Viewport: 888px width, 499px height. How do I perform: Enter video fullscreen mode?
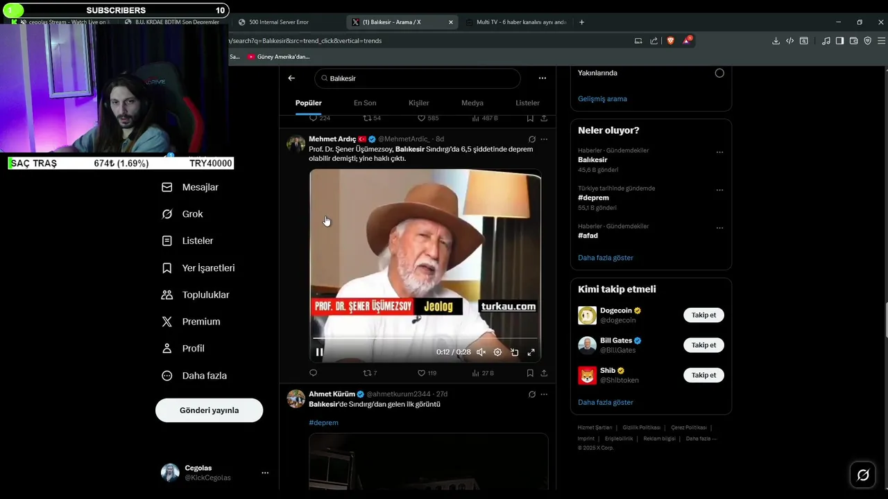coord(531,352)
